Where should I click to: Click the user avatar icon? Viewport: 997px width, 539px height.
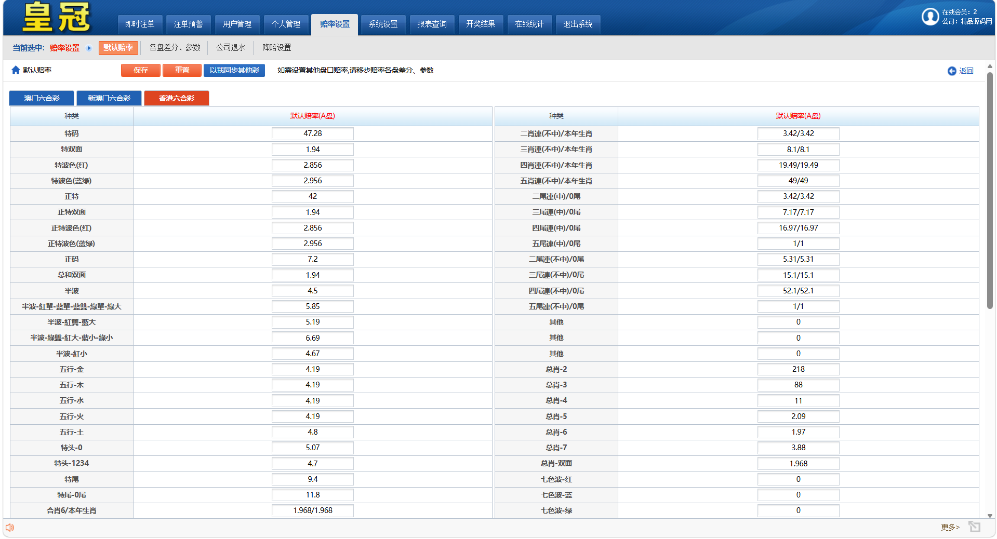click(929, 17)
